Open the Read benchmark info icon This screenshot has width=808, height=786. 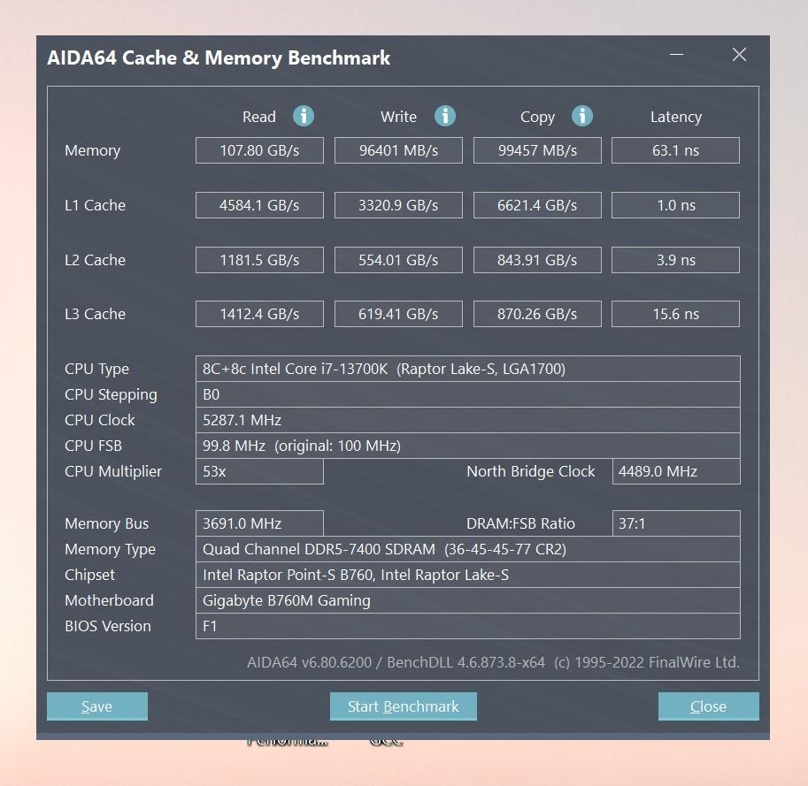click(x=304, y=116)
